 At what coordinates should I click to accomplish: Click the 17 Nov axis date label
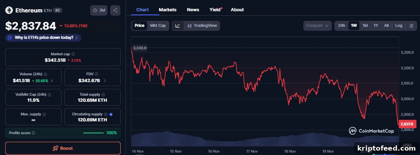click(x=252, y=151)
